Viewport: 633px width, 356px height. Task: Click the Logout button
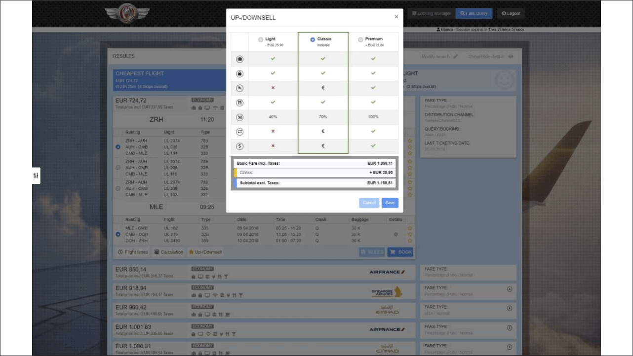(511, 13)
